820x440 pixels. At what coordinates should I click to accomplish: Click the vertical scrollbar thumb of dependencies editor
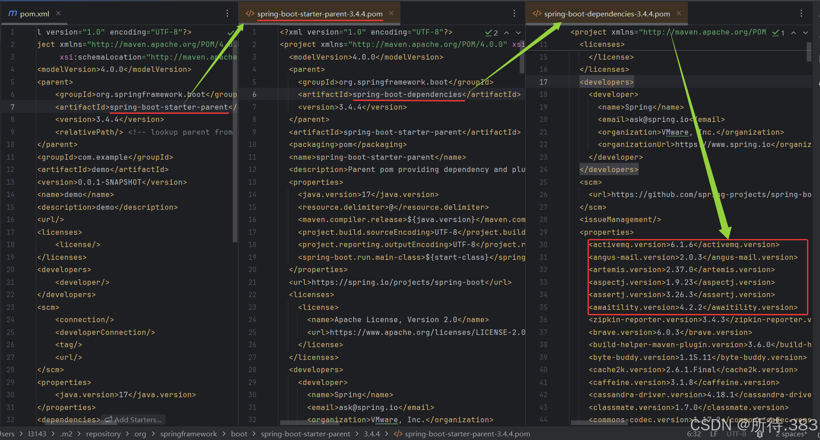pyautogui.click(x=809, y=52)
